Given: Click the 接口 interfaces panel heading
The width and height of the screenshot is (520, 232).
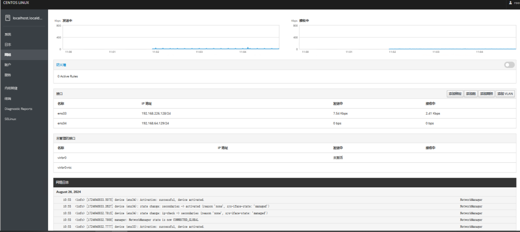Looking at the screenshot, I should pos(60,94).
